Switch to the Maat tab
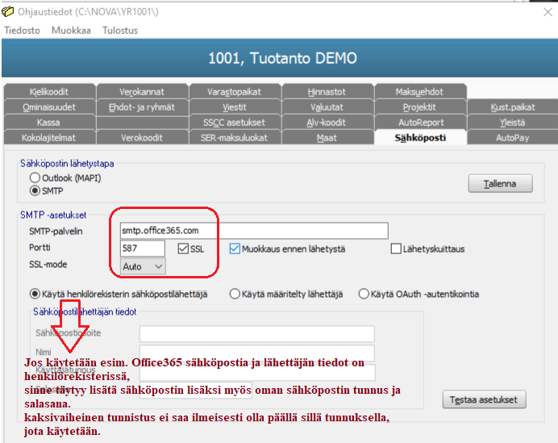 coord(327,138)
